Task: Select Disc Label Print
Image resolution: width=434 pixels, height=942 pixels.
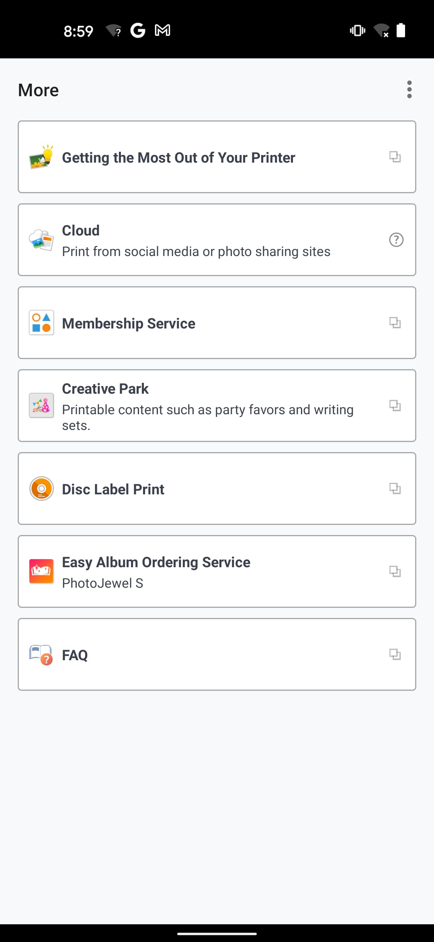Action: pos(113,490)
